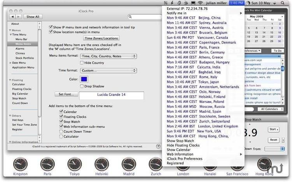Click the Paris floating clock
Screen dimensions: 292x182
click(x=47, y=164)
